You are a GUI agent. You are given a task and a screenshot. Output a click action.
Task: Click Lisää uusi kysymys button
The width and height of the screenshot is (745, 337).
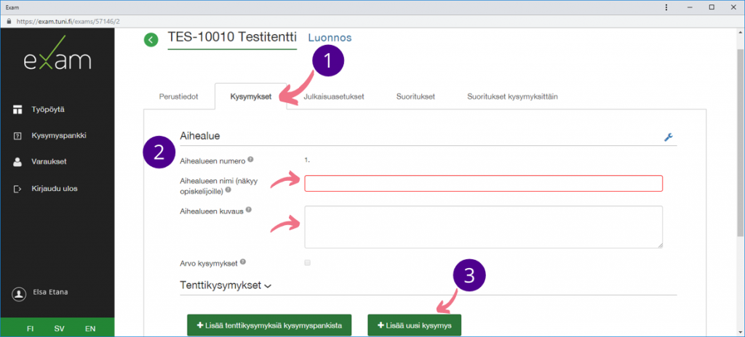414,325
